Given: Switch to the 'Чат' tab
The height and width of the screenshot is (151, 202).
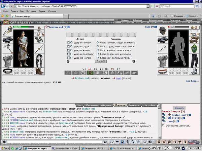Looking at the screenshot, I should (x=79, y=105).
